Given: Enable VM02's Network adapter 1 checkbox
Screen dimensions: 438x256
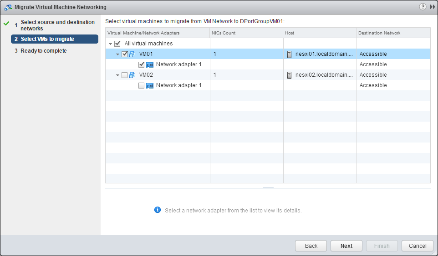Looking at the screenshot, I should click(x=141, y=85).
